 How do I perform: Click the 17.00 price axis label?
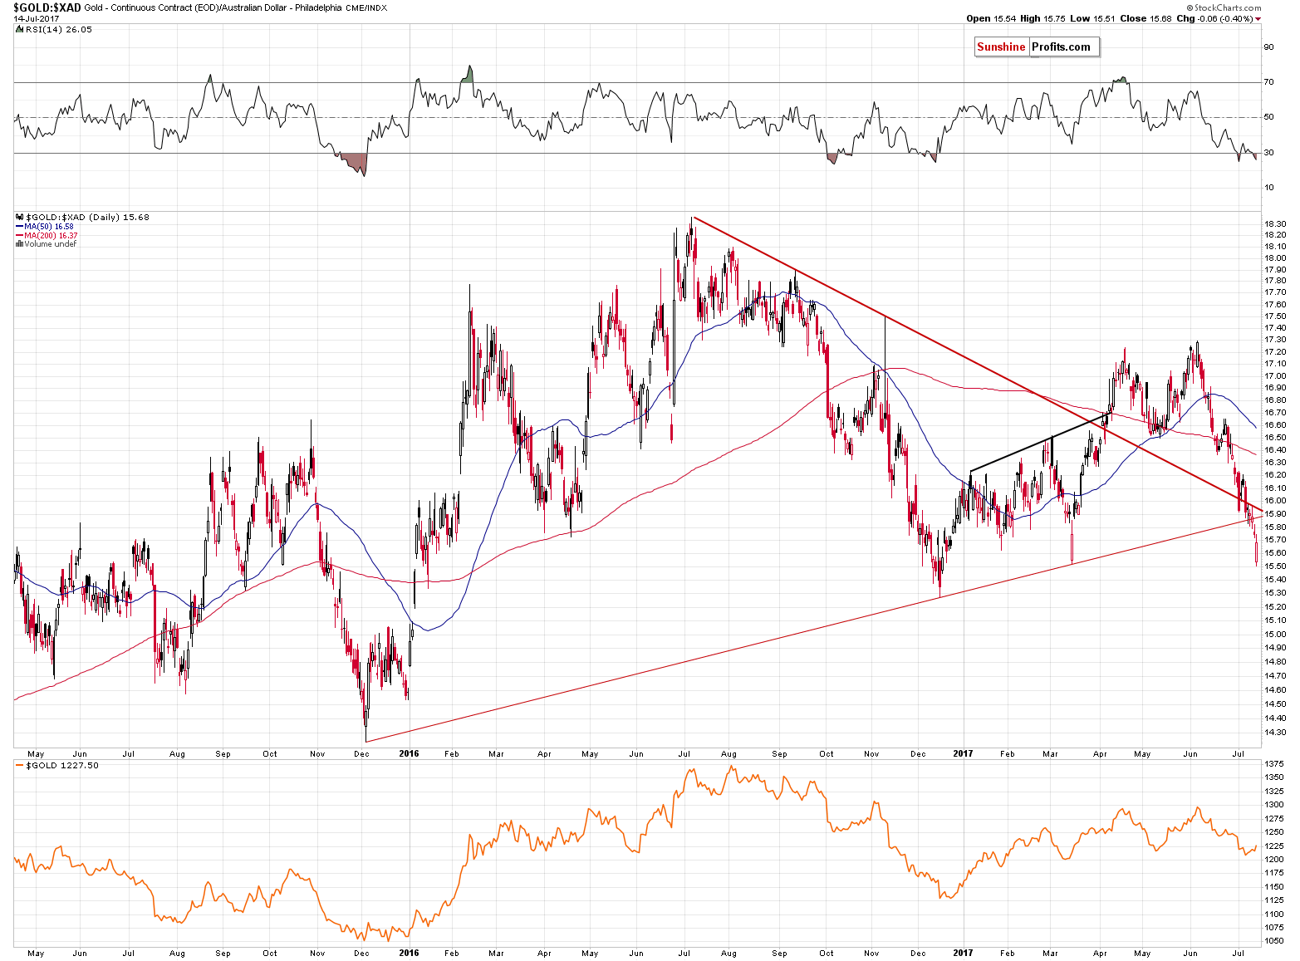pyautogui.click(x=1274, y=375)
